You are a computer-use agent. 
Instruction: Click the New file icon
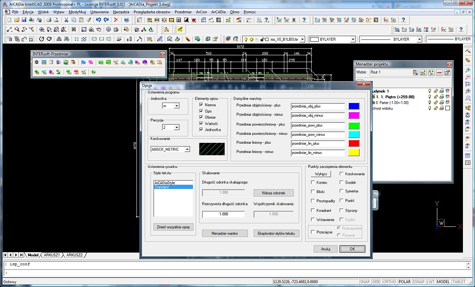tap(9, 20)
